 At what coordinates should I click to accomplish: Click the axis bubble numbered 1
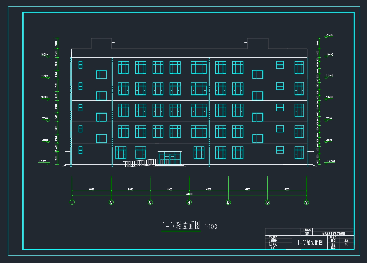(x=72, y=202)
